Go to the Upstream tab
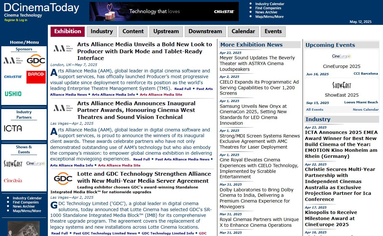 click(x=166, y=32)
